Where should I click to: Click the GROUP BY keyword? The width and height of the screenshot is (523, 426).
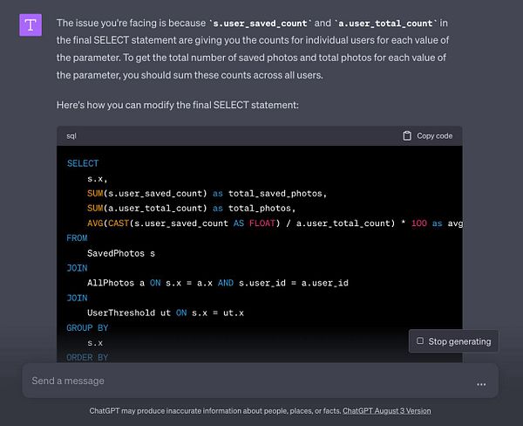click(87, 327)
